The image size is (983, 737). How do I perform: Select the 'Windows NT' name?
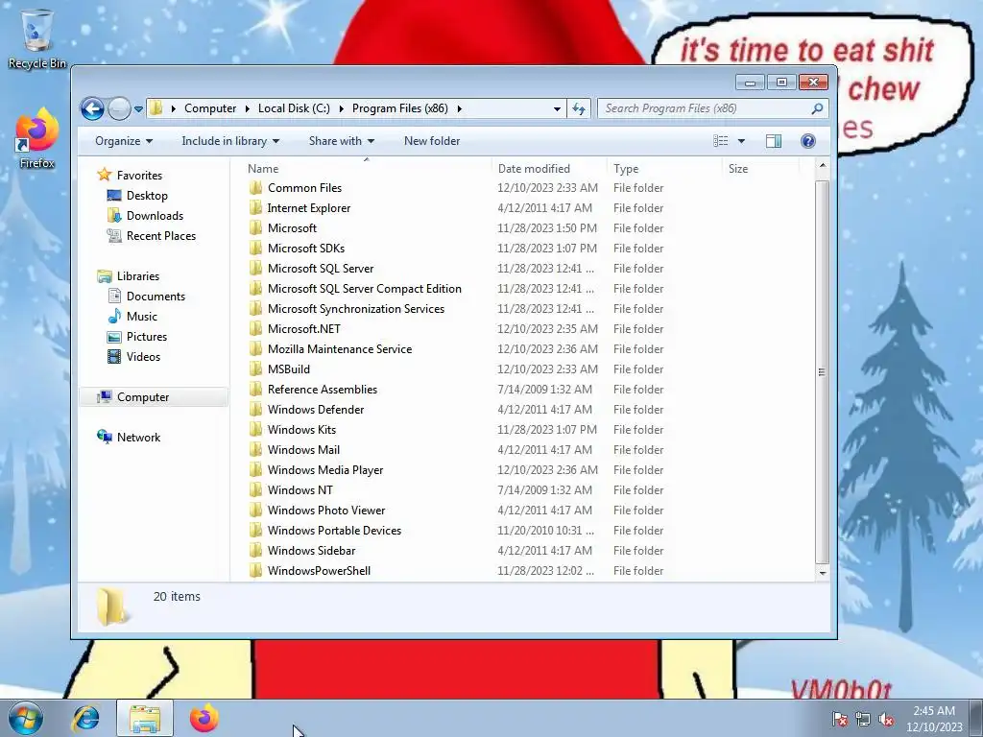pyautogui.click(x=300, y=490)
